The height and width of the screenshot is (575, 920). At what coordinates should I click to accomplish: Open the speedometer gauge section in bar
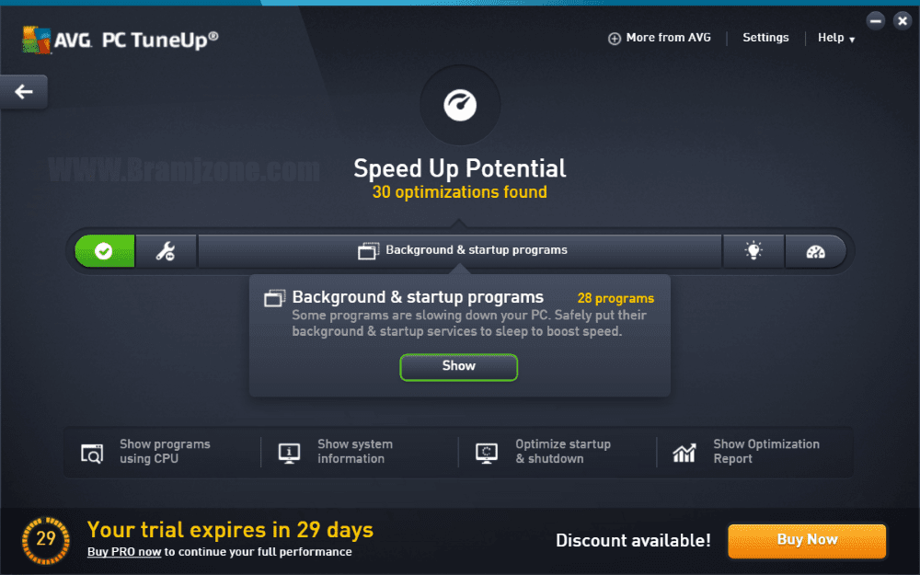815,251
